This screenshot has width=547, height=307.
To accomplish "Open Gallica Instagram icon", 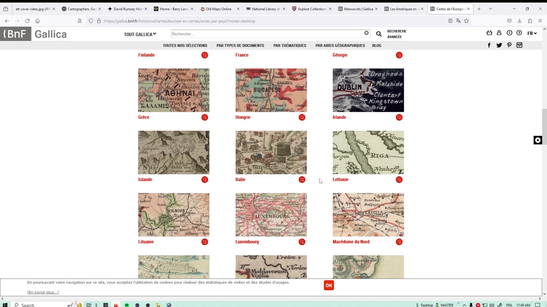I will (519, 45).
